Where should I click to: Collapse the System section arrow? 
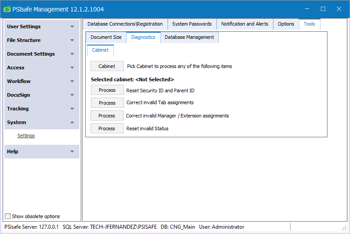[72, 122]
